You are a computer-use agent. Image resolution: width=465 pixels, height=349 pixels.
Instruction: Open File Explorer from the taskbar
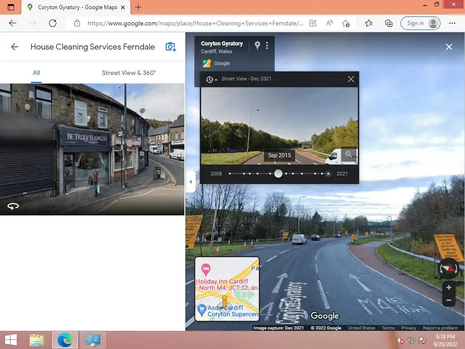37,340
